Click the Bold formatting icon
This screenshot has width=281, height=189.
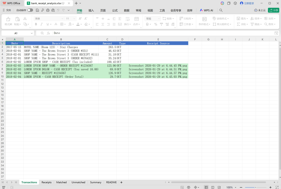point(36,24)
